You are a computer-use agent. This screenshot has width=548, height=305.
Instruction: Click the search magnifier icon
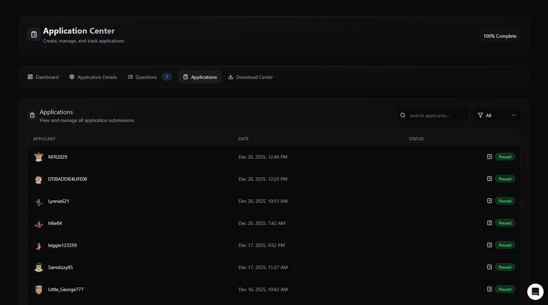[403, 115]
